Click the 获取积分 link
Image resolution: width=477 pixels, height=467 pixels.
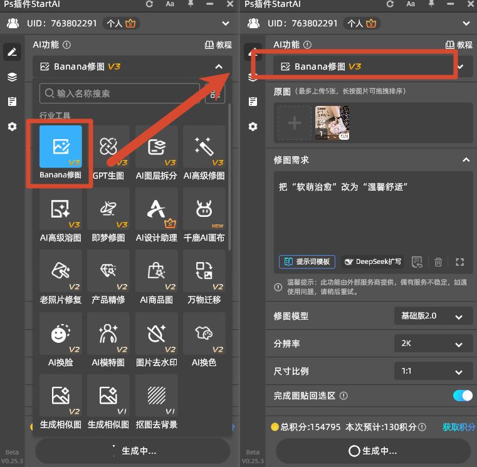[459, 427]
